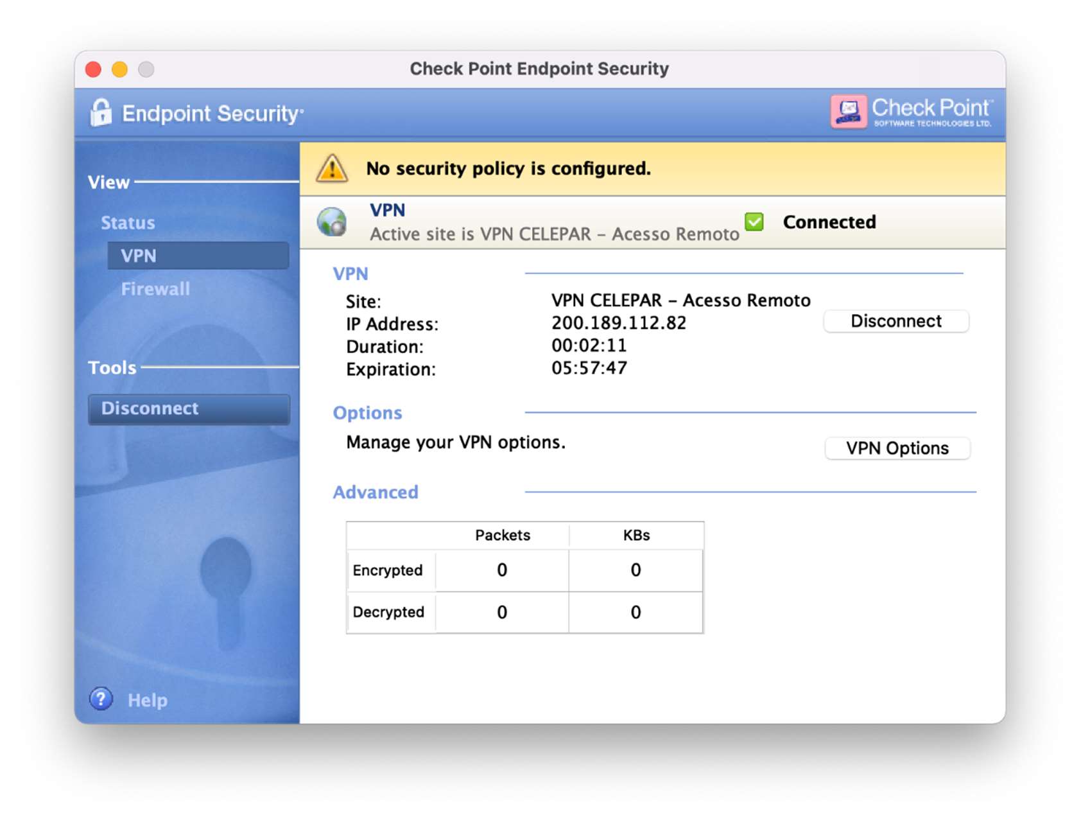This screenshot has height=822, width=1081.
Task: Click the Help link
Action: (x=148, y=700)
